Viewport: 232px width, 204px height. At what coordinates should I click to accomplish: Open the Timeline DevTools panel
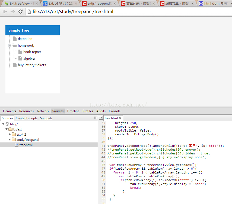pos(73,111)
